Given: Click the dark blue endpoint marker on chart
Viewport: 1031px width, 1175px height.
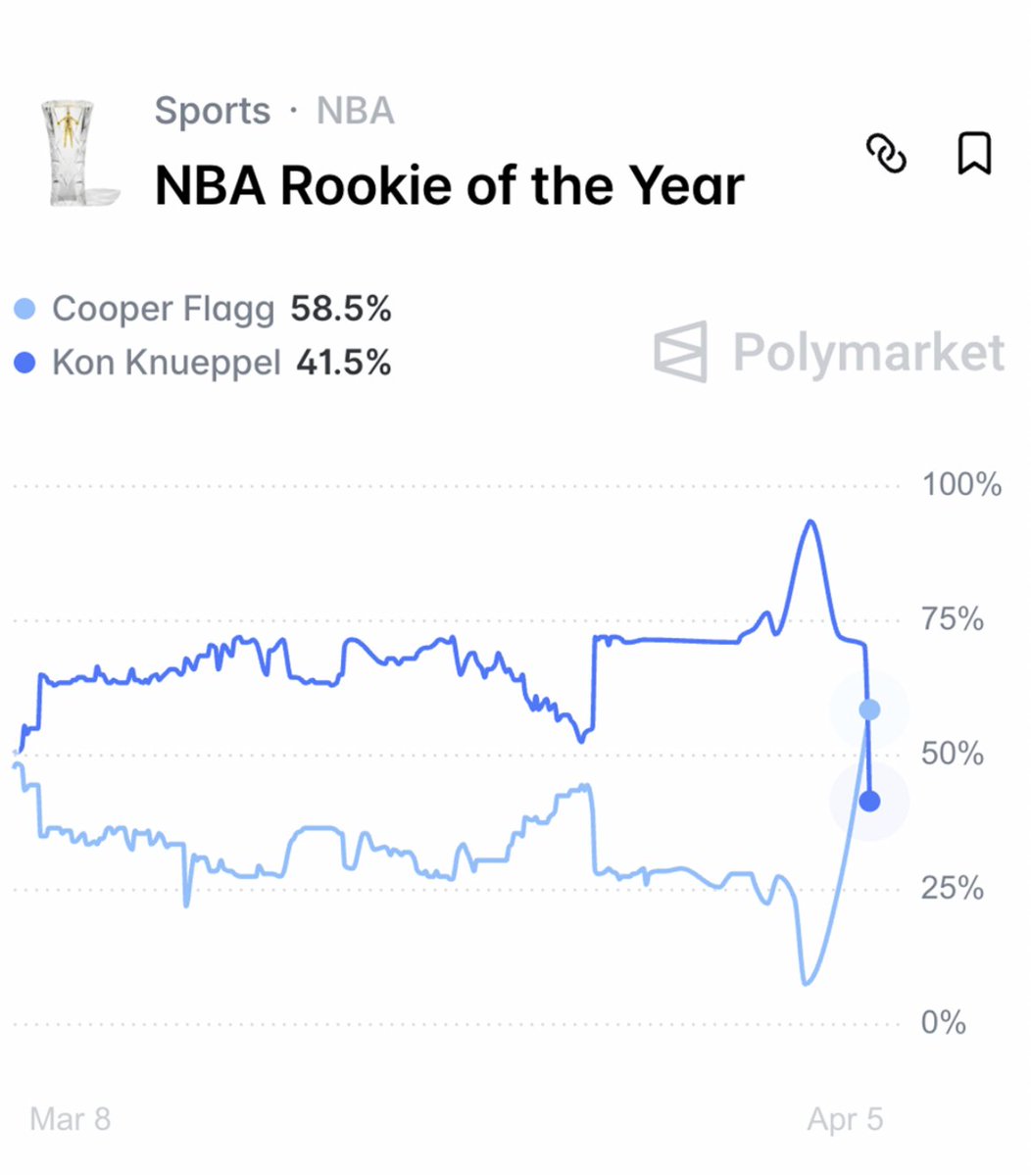Looking at the screenshot, I should click(x=869, y=802).
